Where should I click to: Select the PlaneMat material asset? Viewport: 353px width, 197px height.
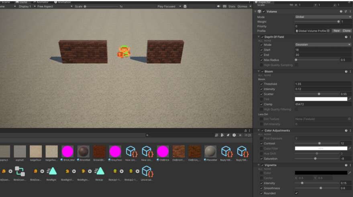tap(210, 152)
